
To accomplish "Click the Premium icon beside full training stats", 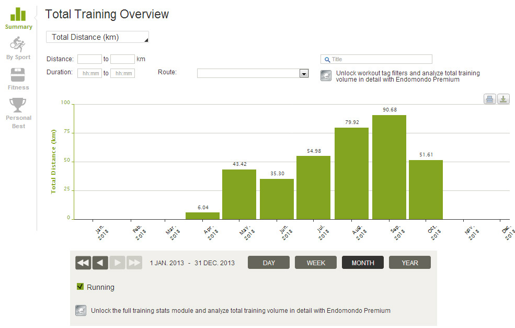I will click(x=81, y=310).
